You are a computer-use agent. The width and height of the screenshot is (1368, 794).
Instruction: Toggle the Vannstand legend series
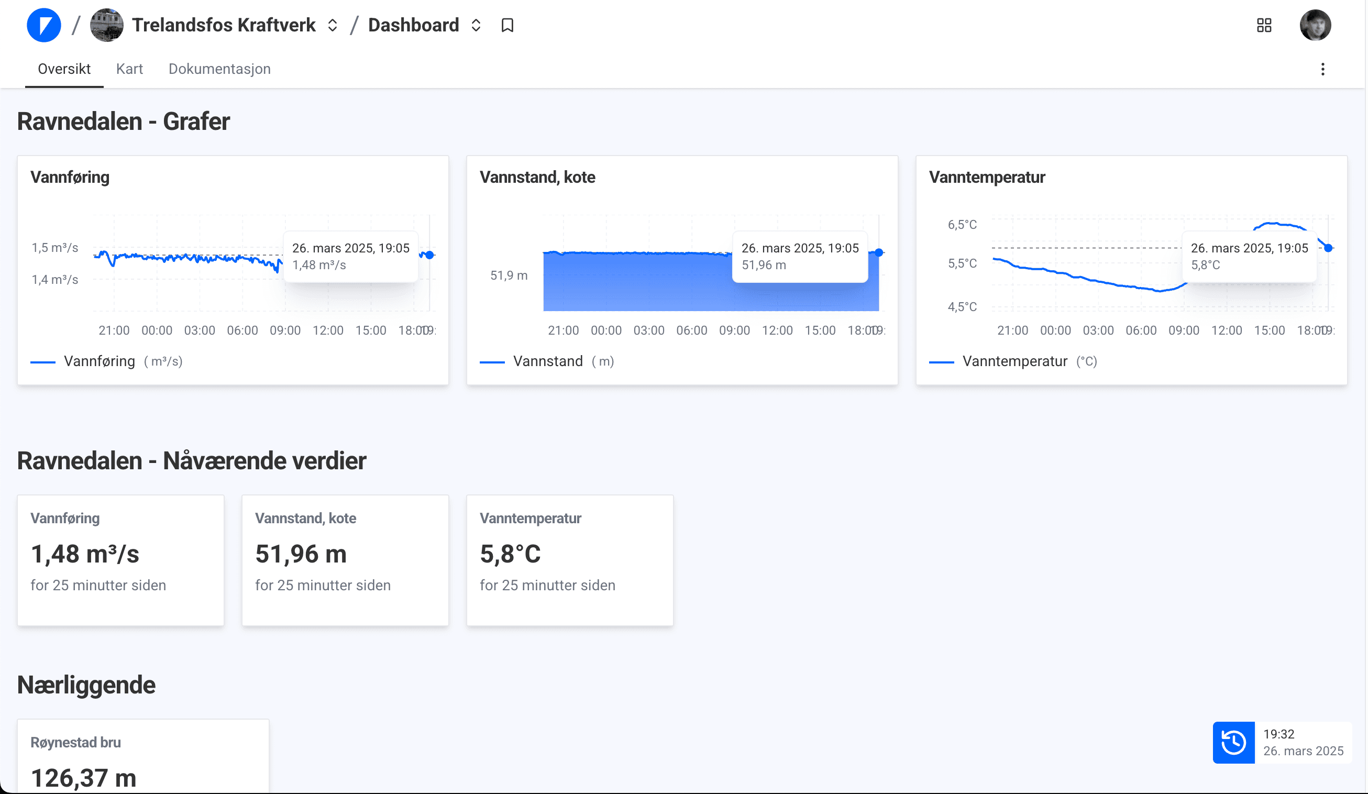coord(548,361)
